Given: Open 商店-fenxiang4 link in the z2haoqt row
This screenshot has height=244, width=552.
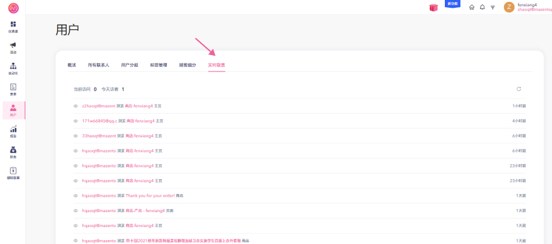Looking at the screenshot, I should tap(140, 106).
